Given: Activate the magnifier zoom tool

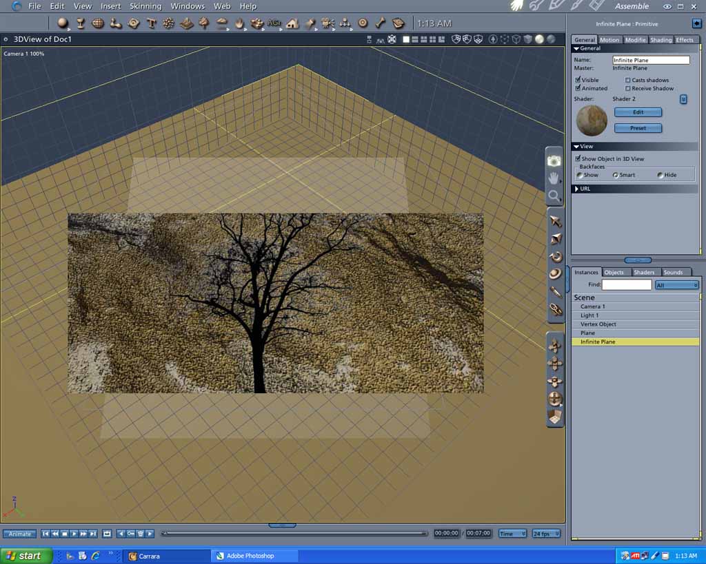Looking at the screenshot, I should tap(554, 196).
